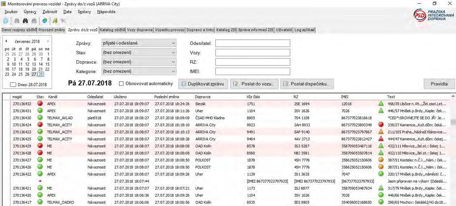Enable the Obnovovat automaticky checkbox
Viewport: 456px width, 206px height.
click(122, 84)
